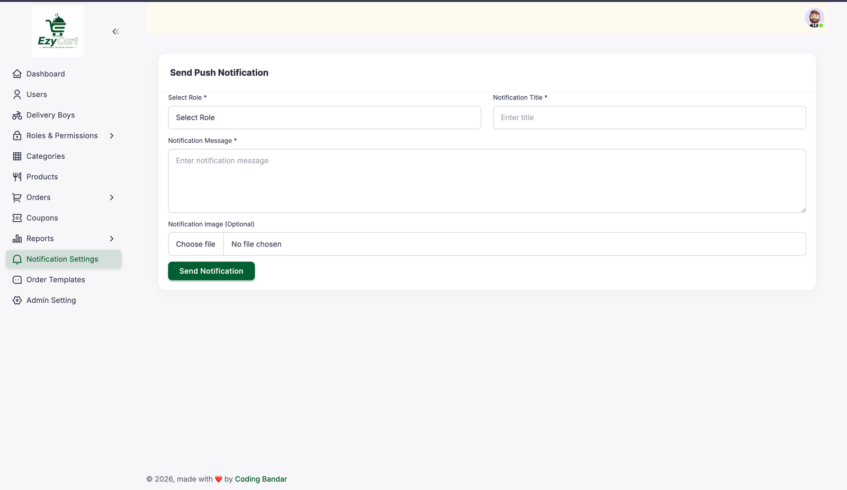This screenshot has width=847, height=490.
Task: Open Coupons menu item
Action: point(64,219)
